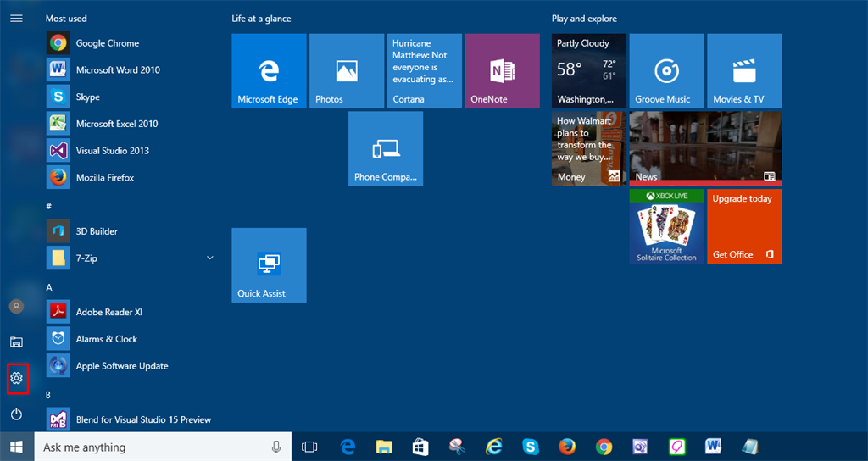
Task: Launch Google Chrome from Most used list
Action: [107, 43]
